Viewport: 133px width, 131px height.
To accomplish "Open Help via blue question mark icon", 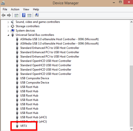I will click(24, 15).
